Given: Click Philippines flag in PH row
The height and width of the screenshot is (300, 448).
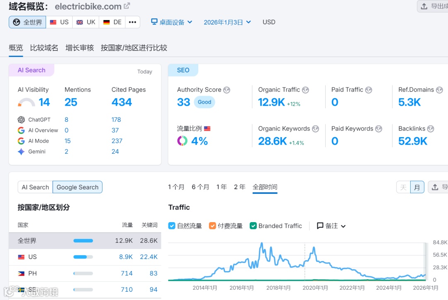Looking at the screenshot, I should point(21,273).
